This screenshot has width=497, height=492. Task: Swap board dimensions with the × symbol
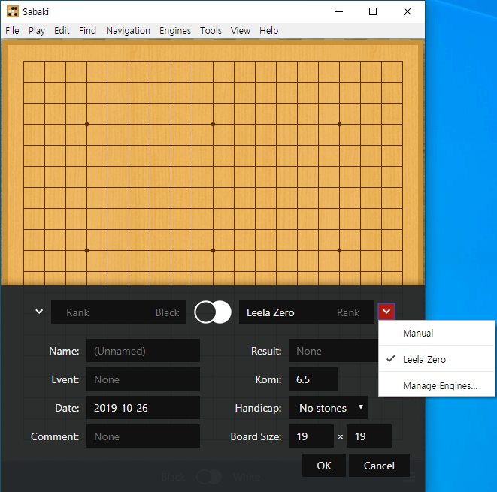(x=340, y=437)
